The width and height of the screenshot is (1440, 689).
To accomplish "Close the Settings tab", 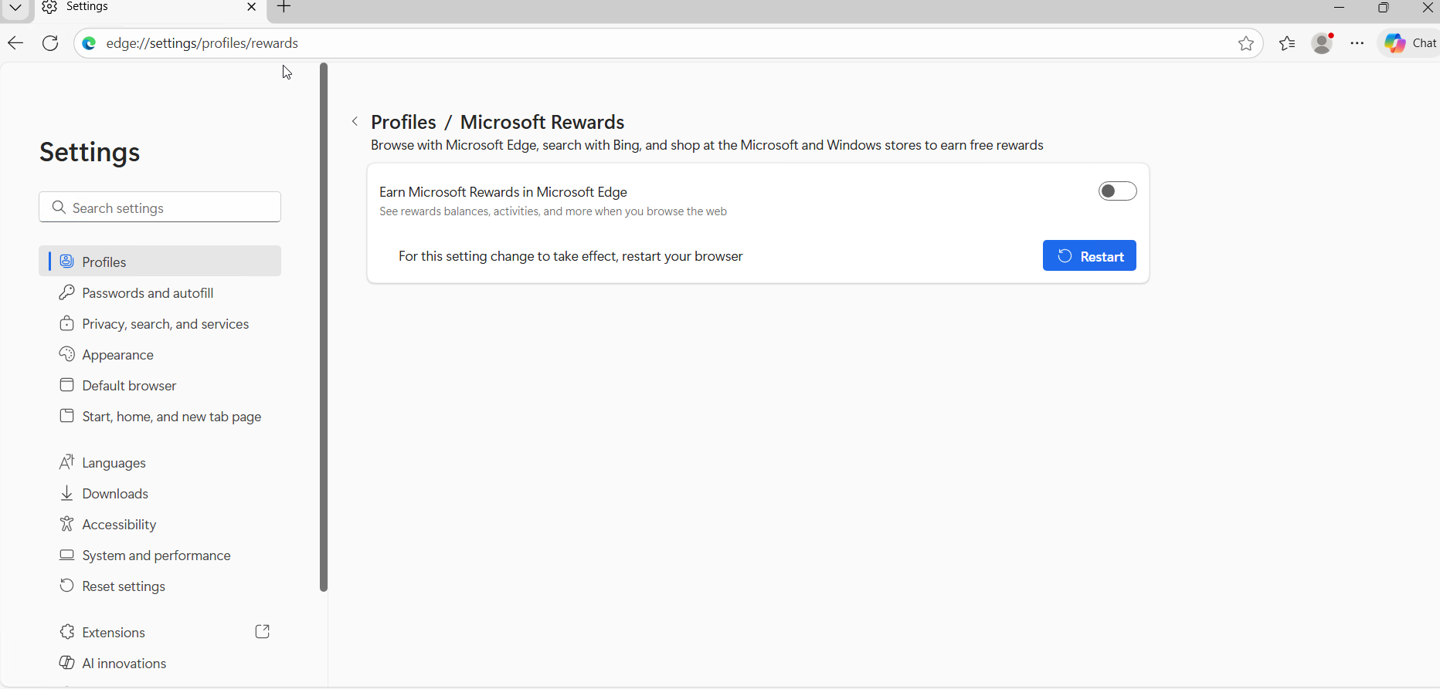I will [x=251, y=8].
